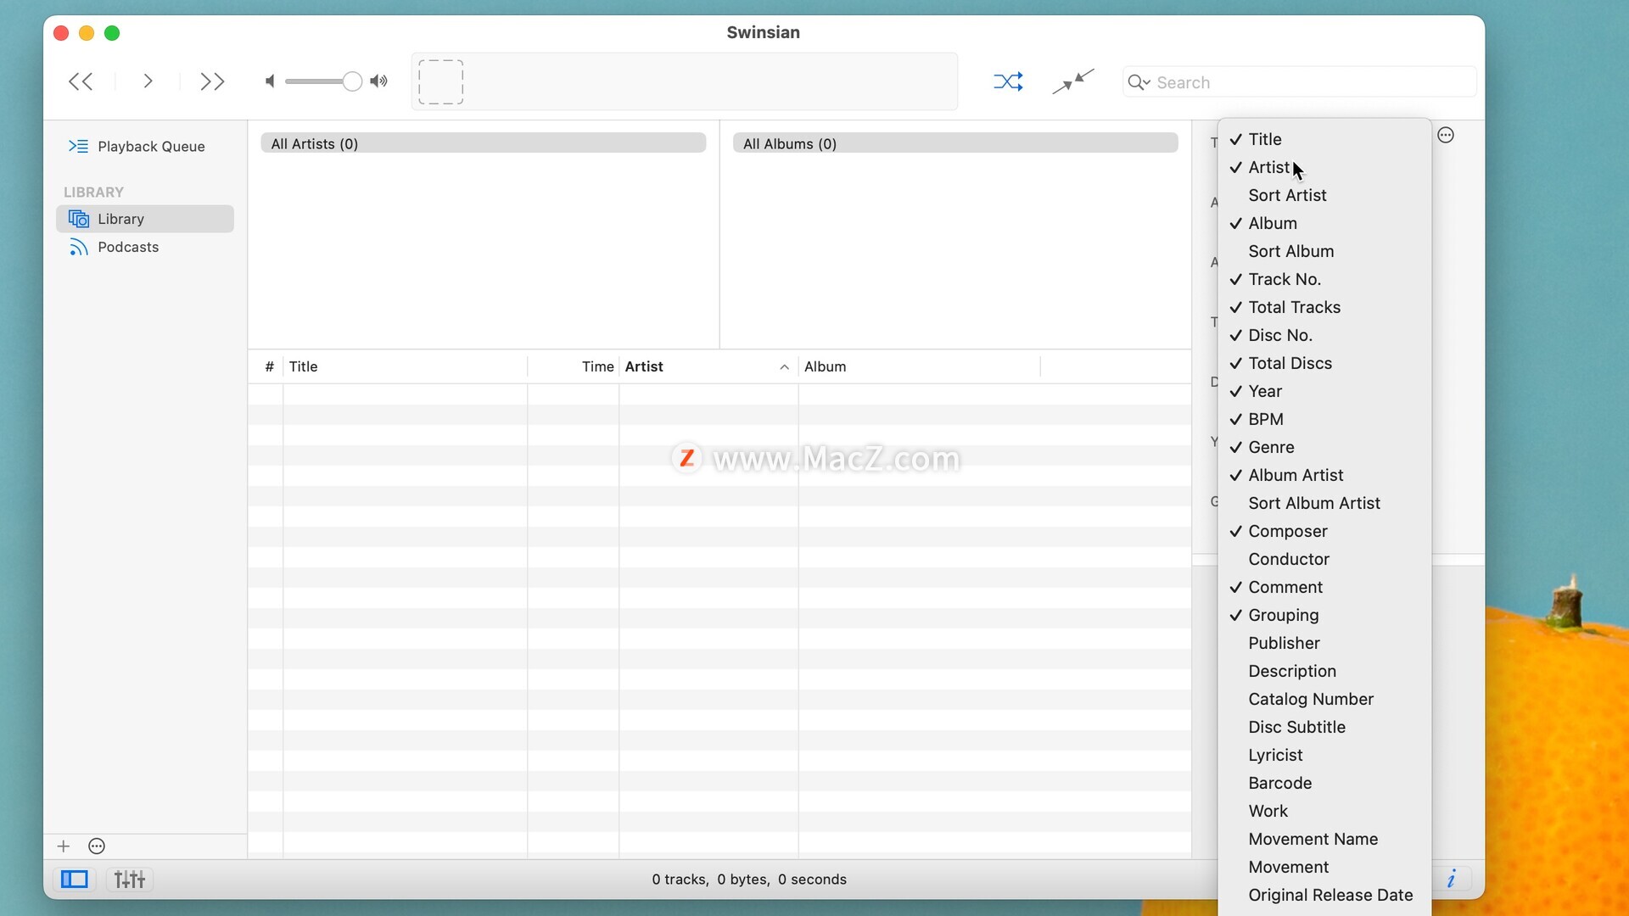The width and height of the screenshot is (1629, 916).
Task: Toggle the track info inspector icon
Action: pos(1452,879)
